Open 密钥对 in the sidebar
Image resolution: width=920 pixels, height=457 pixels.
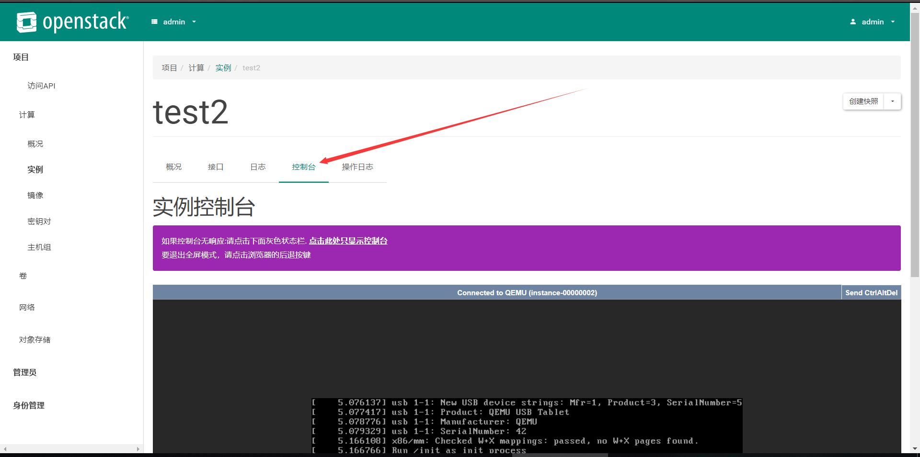(39, 222)
